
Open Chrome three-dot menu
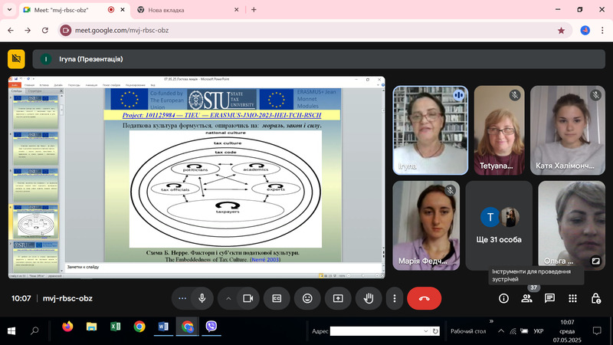602,30
